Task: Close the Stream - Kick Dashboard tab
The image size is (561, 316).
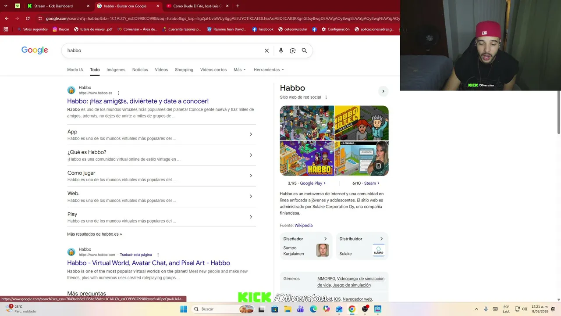Action: click(x=88, y=6)
